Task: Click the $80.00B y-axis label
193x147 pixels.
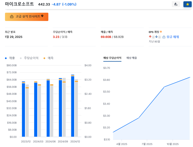Action: [12, 65]
